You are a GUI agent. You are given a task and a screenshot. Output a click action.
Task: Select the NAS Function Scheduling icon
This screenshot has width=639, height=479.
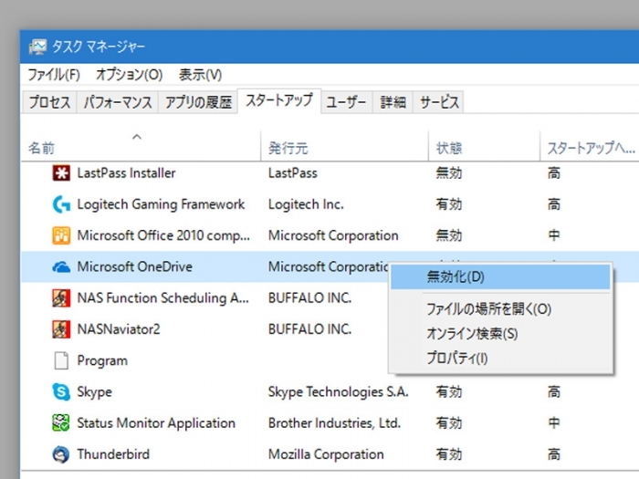[61, 298]
